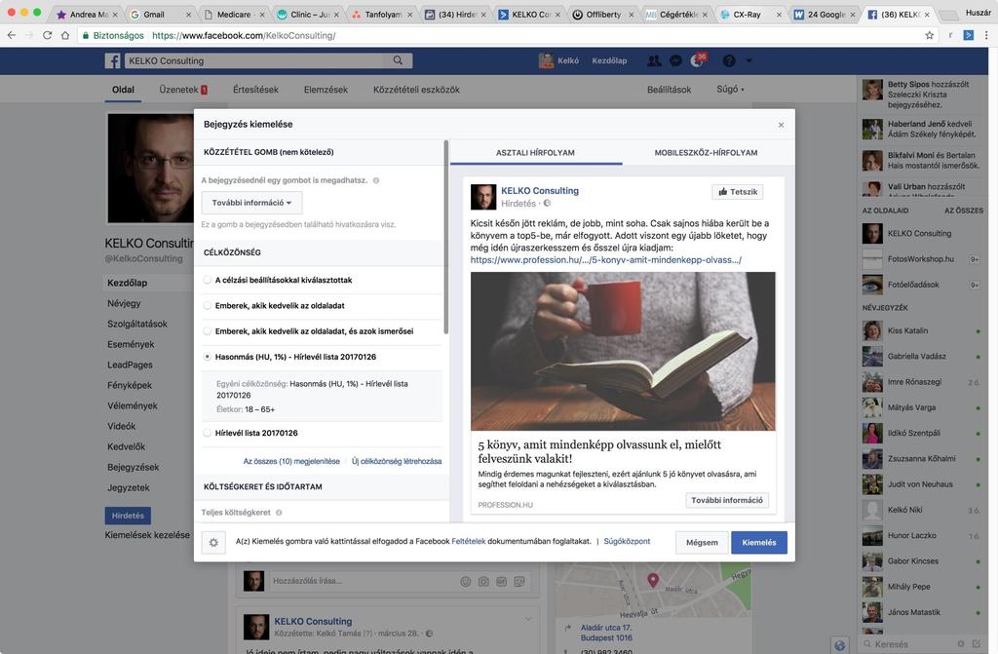Open the Értesítések page tab
Screen dimensions: 998x654
pos(256,90)
